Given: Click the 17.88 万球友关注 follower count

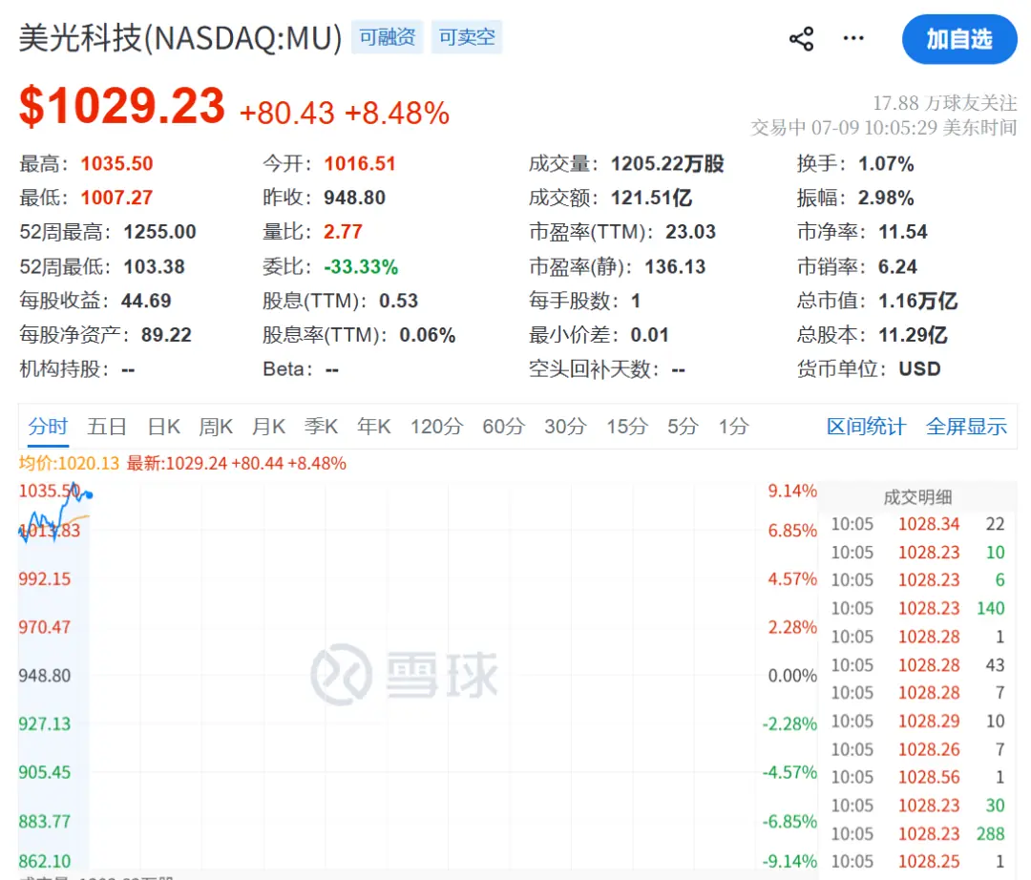Looking at the screenshot, I should [944, 103].
